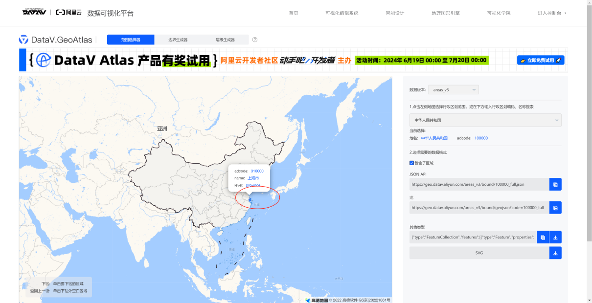592x303 pixels.
Task: Click adcode 310000 in map tooltip
Action: pyautogui.click(x=257, y=171)
